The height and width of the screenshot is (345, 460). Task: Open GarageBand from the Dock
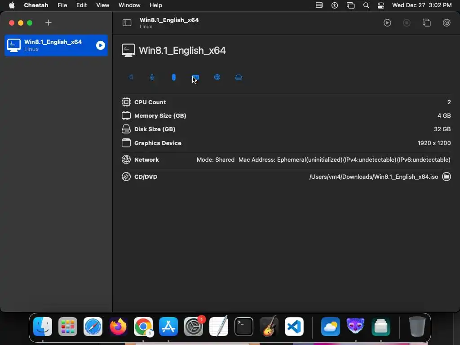tap(269, 327)
